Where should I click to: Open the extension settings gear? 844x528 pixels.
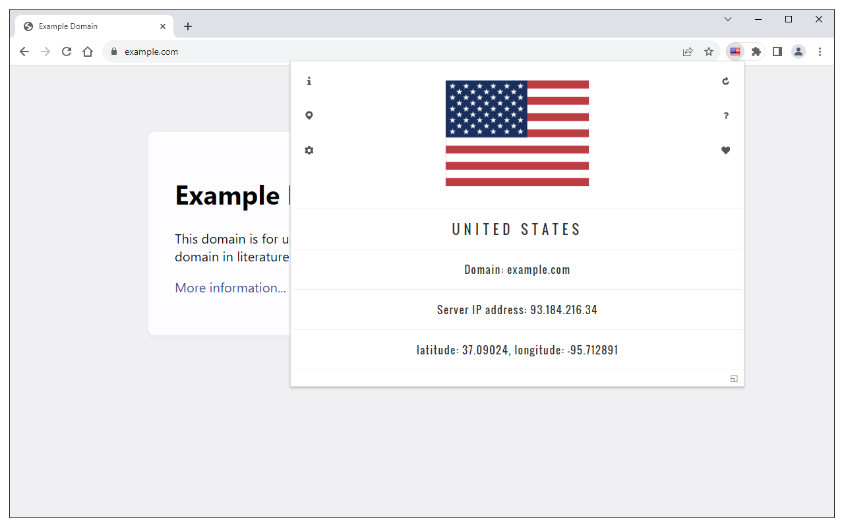point(309,150)
